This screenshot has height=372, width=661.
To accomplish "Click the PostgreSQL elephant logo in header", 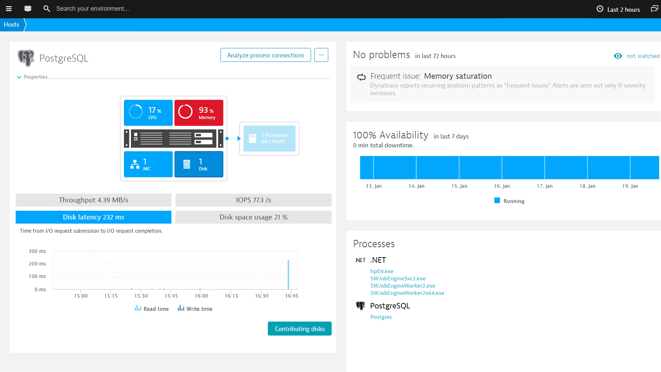I will [26, 58].
